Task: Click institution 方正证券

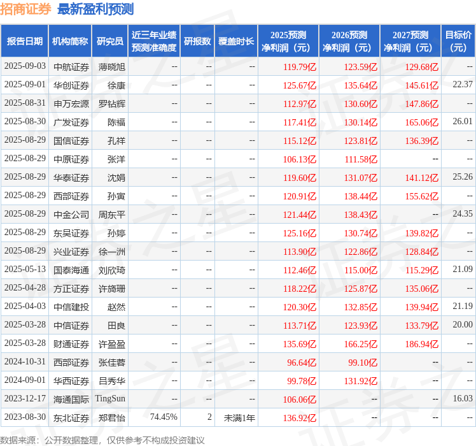Action: tap(71, 289)
